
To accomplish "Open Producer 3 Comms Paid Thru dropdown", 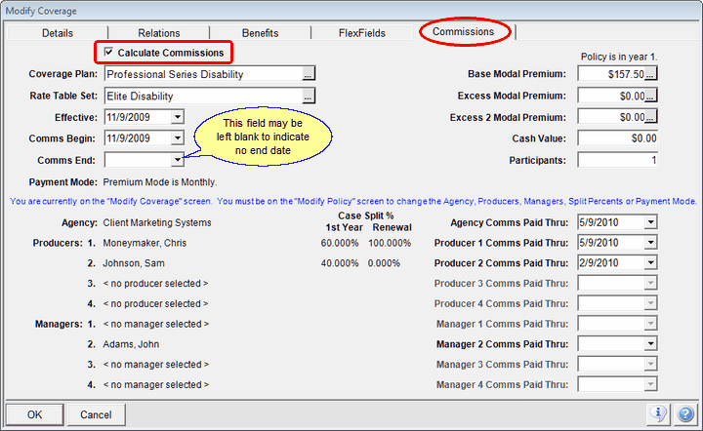I will 650,283.
